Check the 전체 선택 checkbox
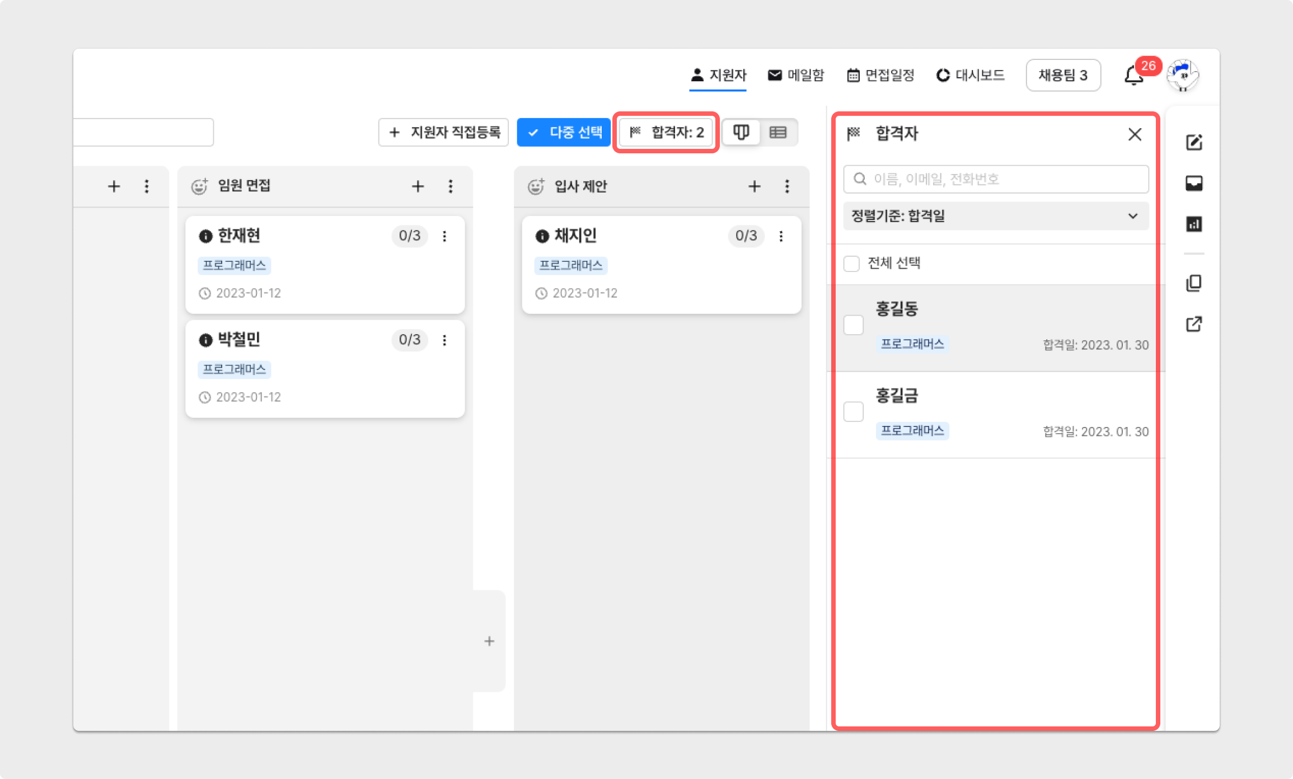This screenshot has height=779, width=1293. [851, 264]
